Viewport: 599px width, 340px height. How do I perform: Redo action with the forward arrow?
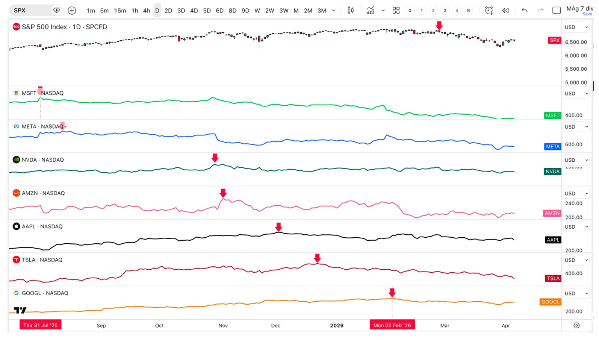[540, 11]
